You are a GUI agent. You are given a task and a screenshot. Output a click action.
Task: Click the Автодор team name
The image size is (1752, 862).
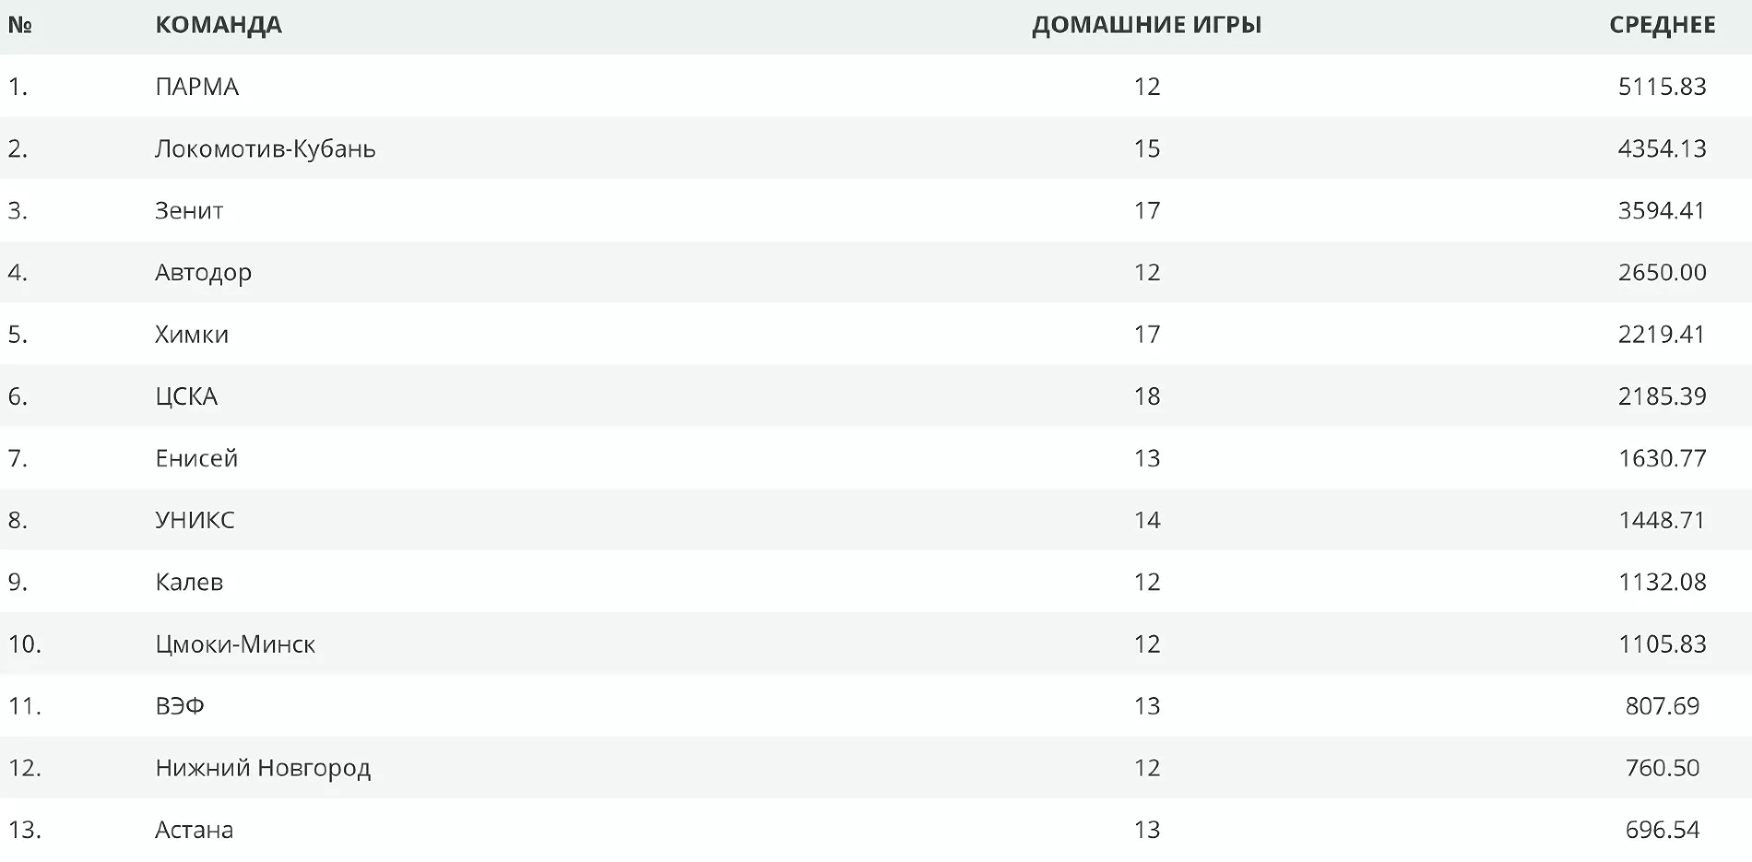point(203,273)
